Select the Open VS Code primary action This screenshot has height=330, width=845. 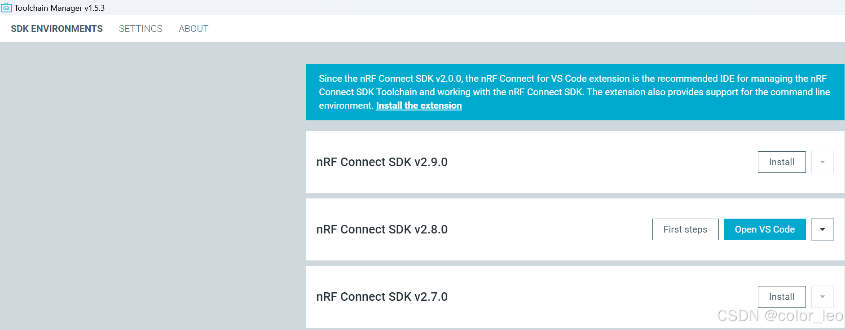pos(765,229)
